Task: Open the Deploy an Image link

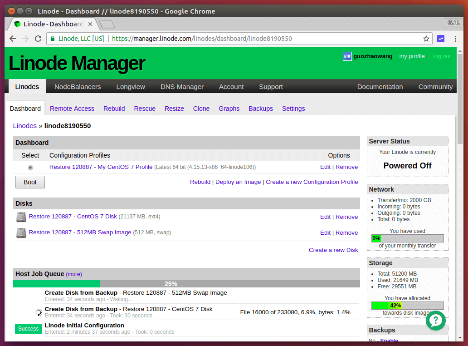Action: coord(238,182)
